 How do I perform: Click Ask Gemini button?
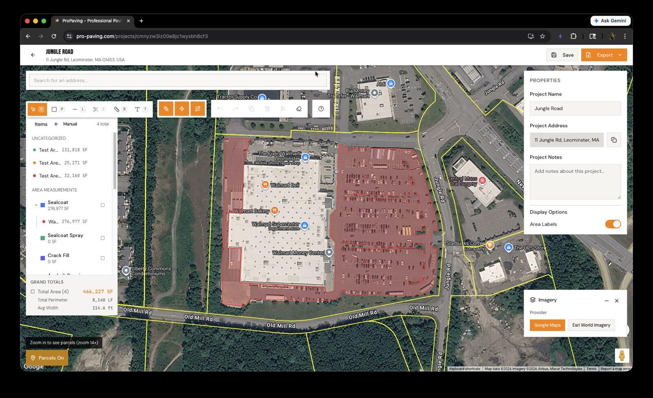(610, 21)
